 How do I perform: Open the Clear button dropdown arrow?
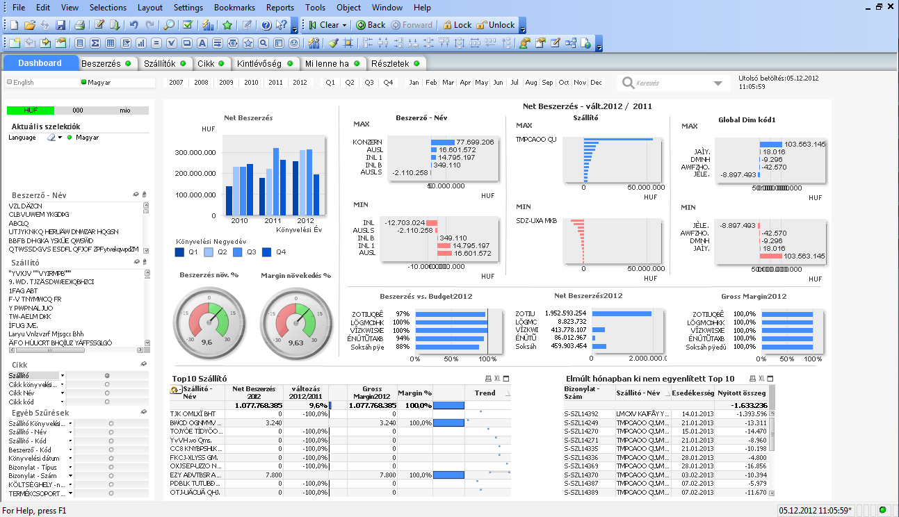click(x=345, y=25)
